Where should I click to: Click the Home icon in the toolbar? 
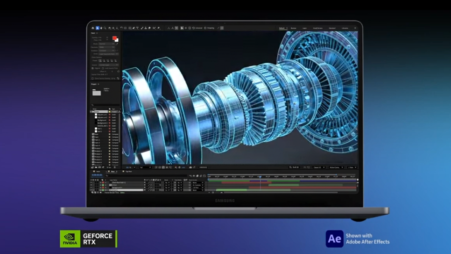click(x=93, y=28)
